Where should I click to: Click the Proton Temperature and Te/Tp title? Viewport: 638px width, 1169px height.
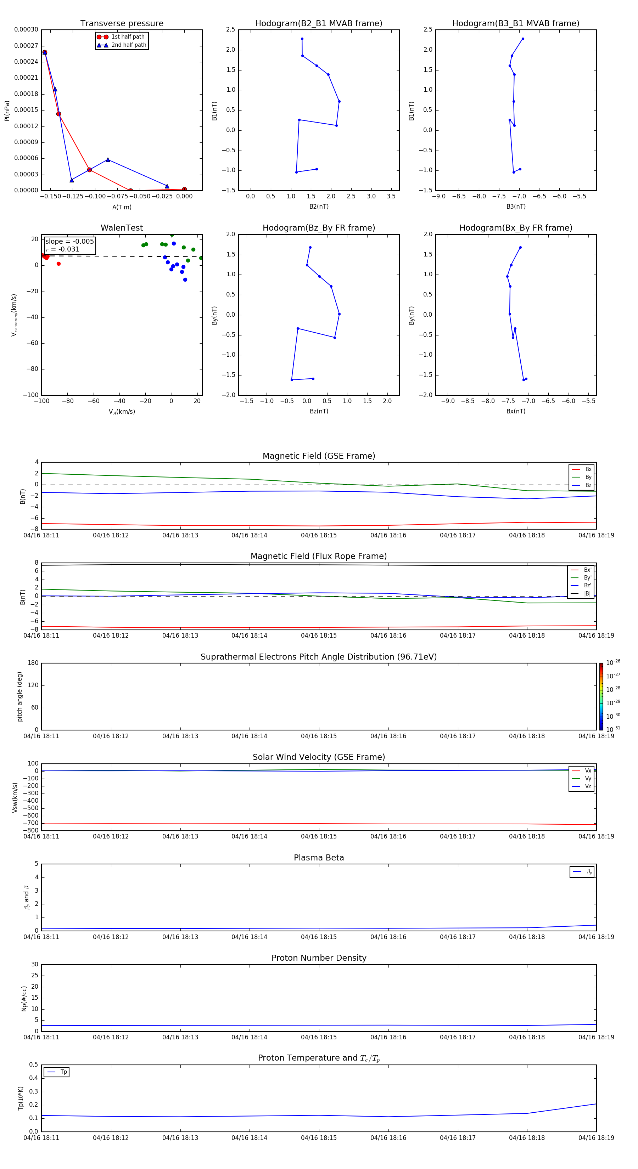(319, 1058)
